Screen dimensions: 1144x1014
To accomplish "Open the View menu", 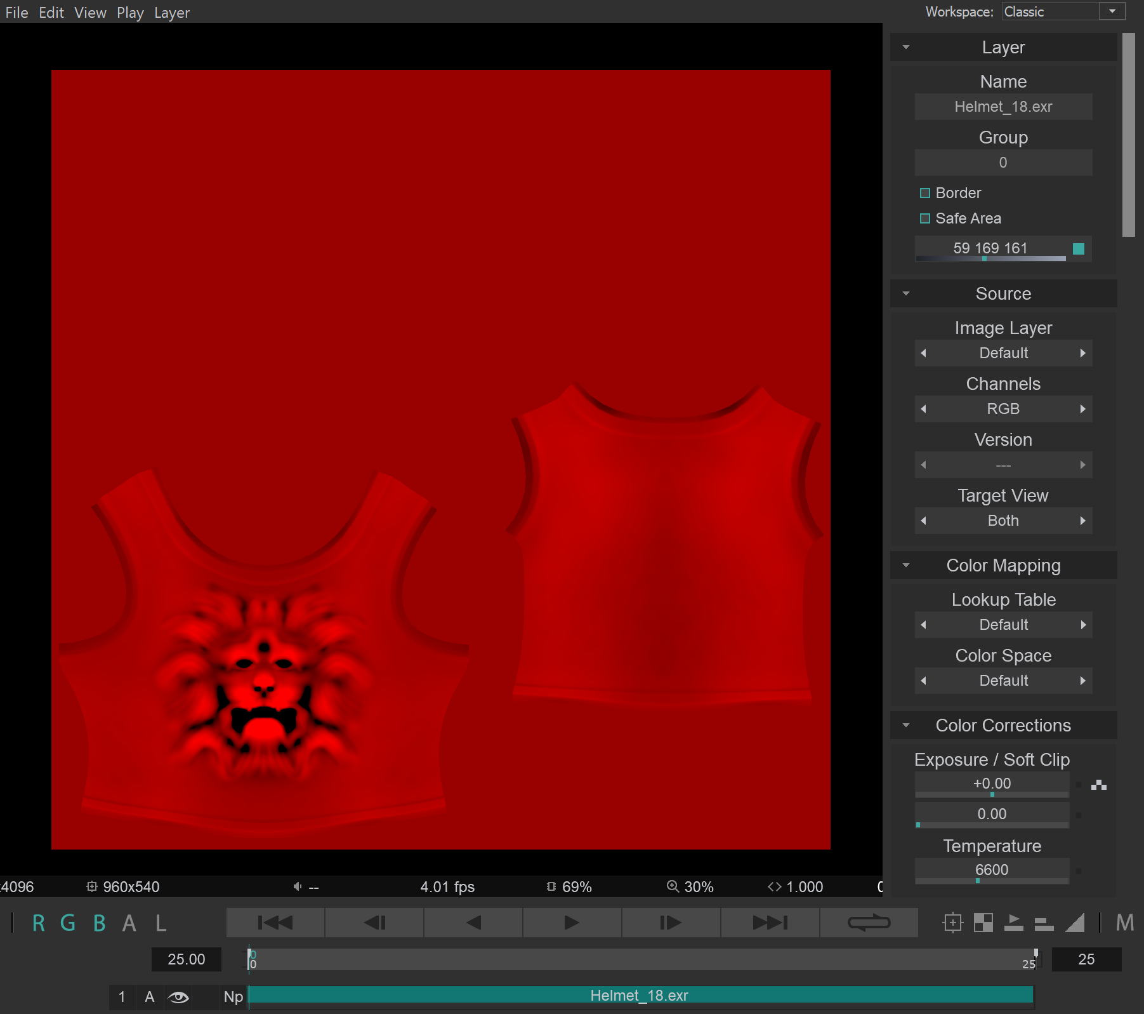I will (x=89, y=12).
